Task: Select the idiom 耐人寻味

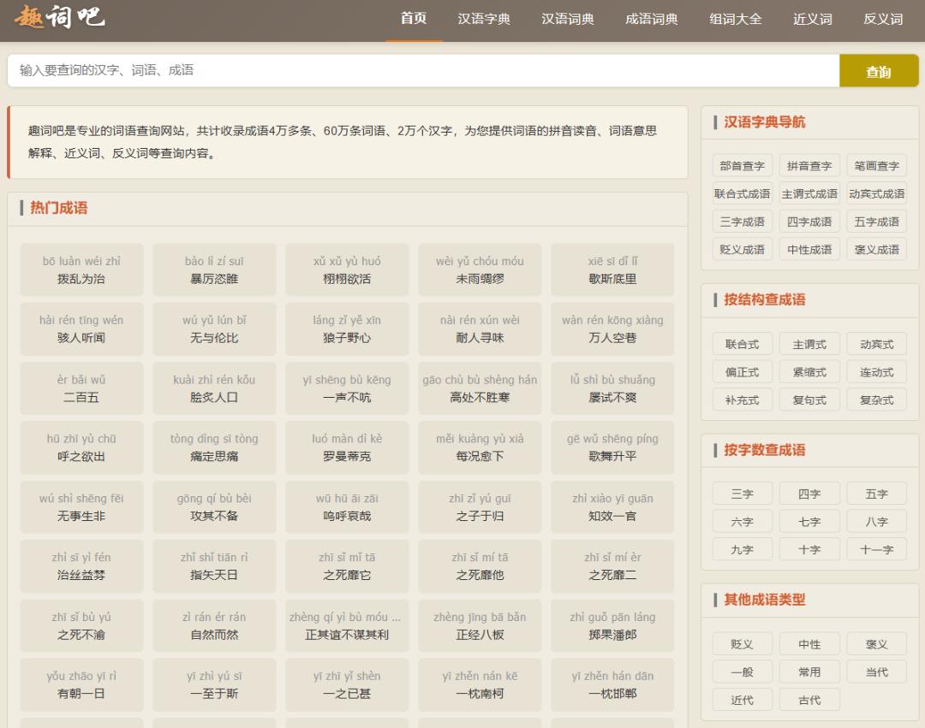Action: (480, 328)
